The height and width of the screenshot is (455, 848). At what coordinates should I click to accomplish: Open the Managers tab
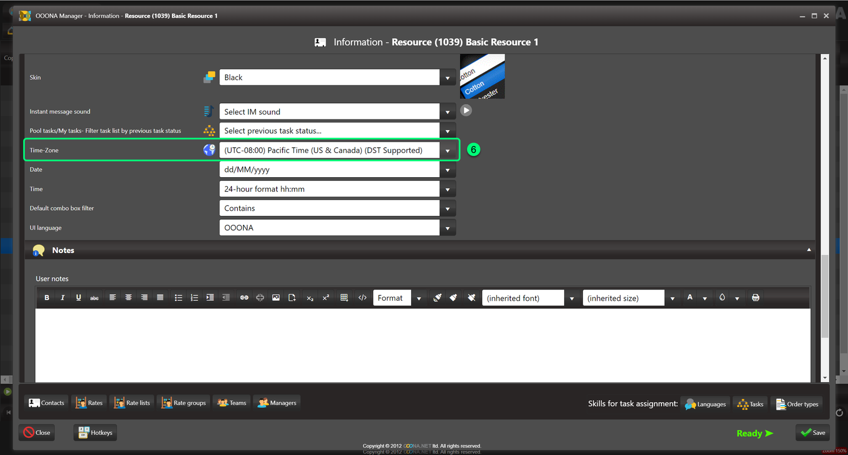tap(277, 403)
